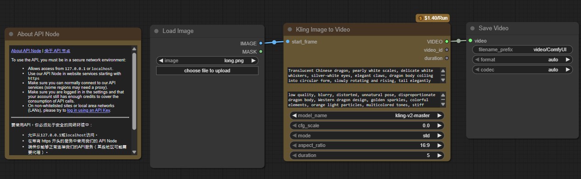Open the 关于 API 节点 link
Screen dimensions: 581x179
57,51
